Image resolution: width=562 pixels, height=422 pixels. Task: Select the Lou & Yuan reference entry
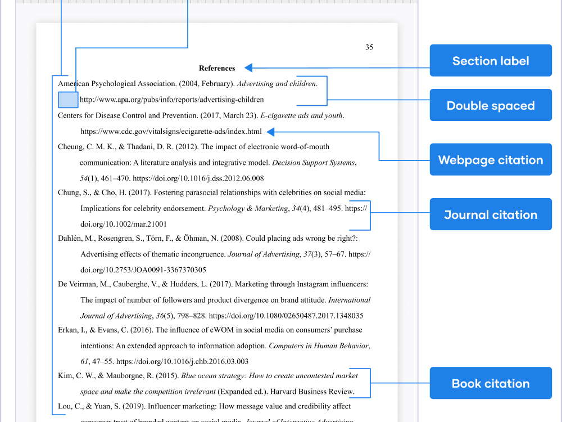point(204,406)
